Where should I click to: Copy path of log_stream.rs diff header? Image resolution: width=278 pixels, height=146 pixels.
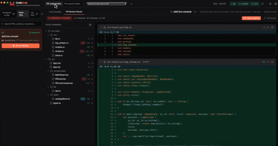click(x=272, y=62)
